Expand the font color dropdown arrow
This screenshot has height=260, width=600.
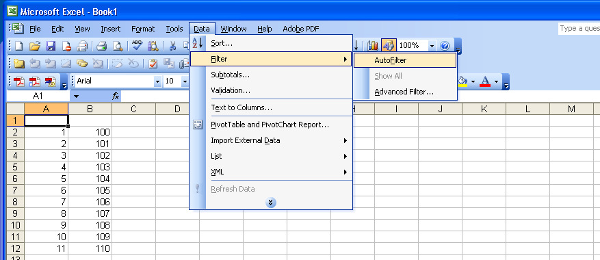496,81
